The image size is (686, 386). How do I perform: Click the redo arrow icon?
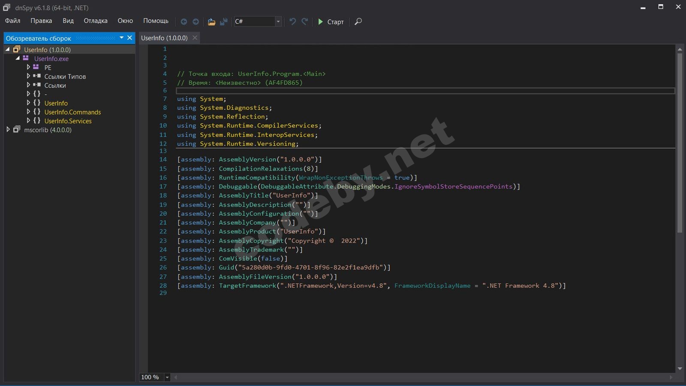pyautogui.click(x=305, y=21)
